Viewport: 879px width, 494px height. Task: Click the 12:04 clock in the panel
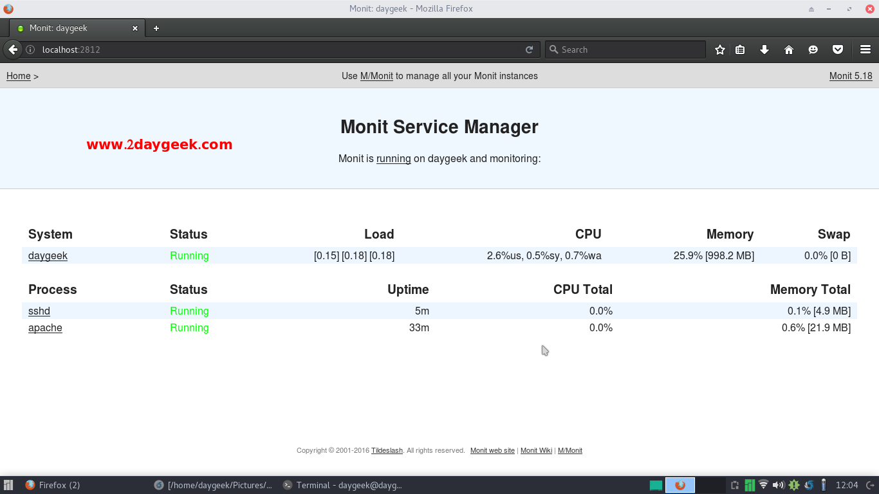[847, 485]
